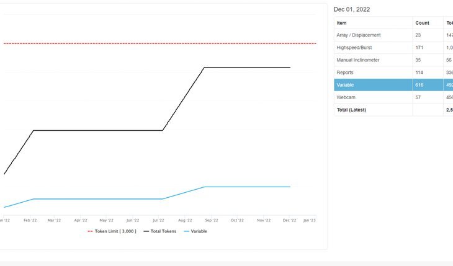Viewport: 453px width, 266px height.
Task: Click the Dec '22 axis label
Action: point(289,220)
